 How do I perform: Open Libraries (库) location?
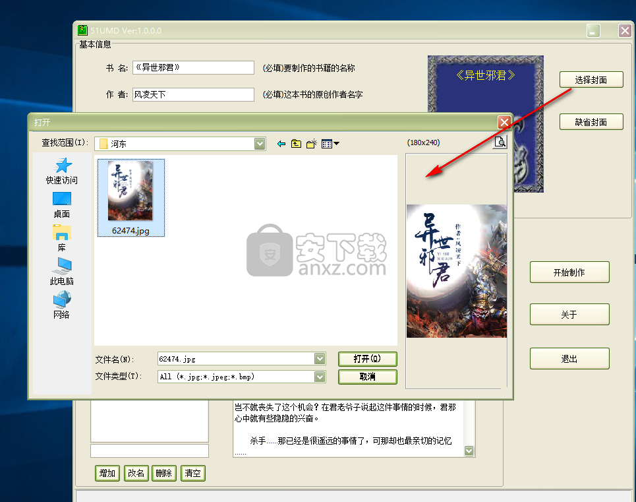point(62,238)
